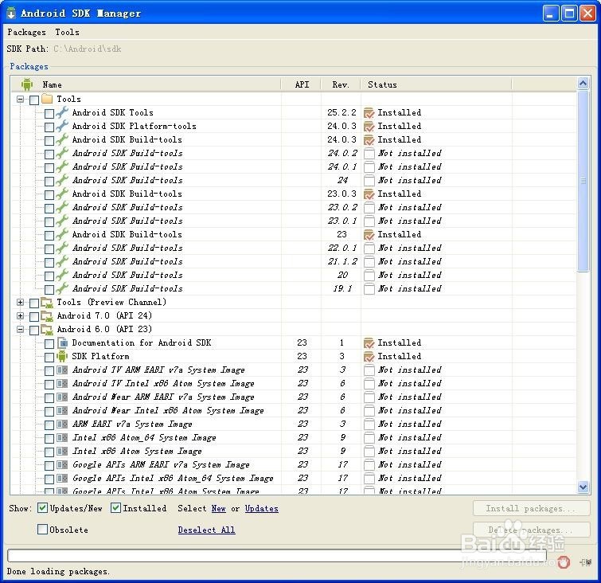Click the vertical scrollbar thumb
The image size is (601, 583).
click(583, 181)
